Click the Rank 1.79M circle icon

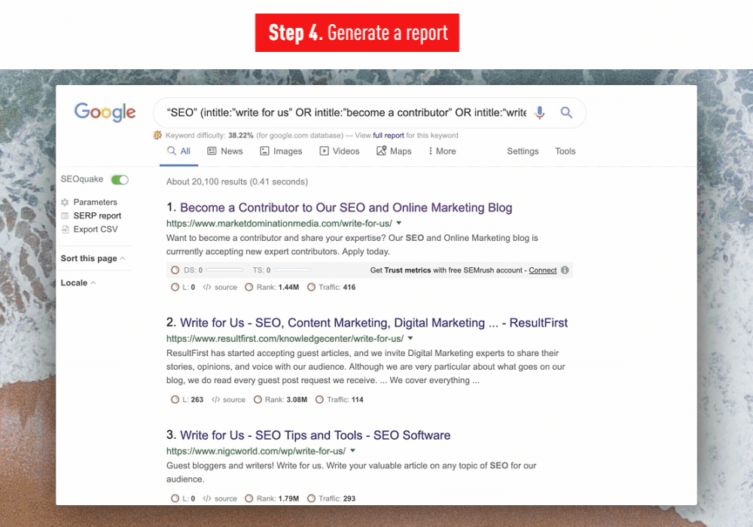[248, 498]
